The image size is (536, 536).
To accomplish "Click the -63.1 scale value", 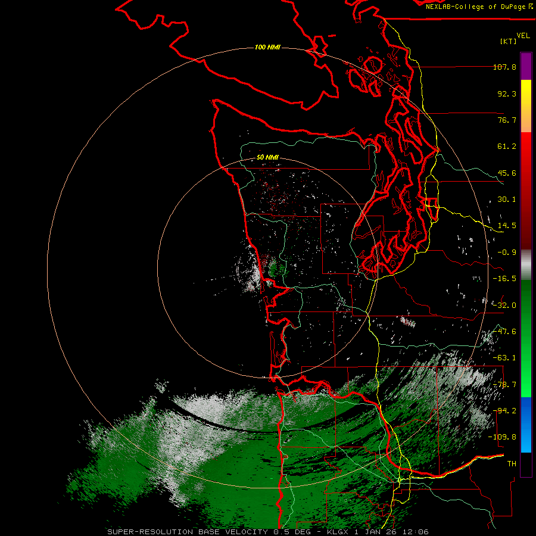I will click(504, 358).
